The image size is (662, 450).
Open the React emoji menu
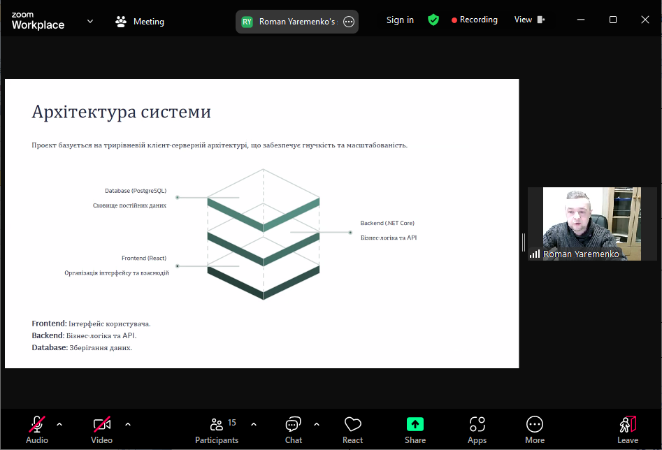[x=352, y=429]
